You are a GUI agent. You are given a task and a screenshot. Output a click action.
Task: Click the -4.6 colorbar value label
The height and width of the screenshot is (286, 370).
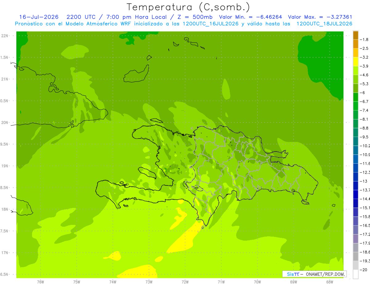[365, 75]
